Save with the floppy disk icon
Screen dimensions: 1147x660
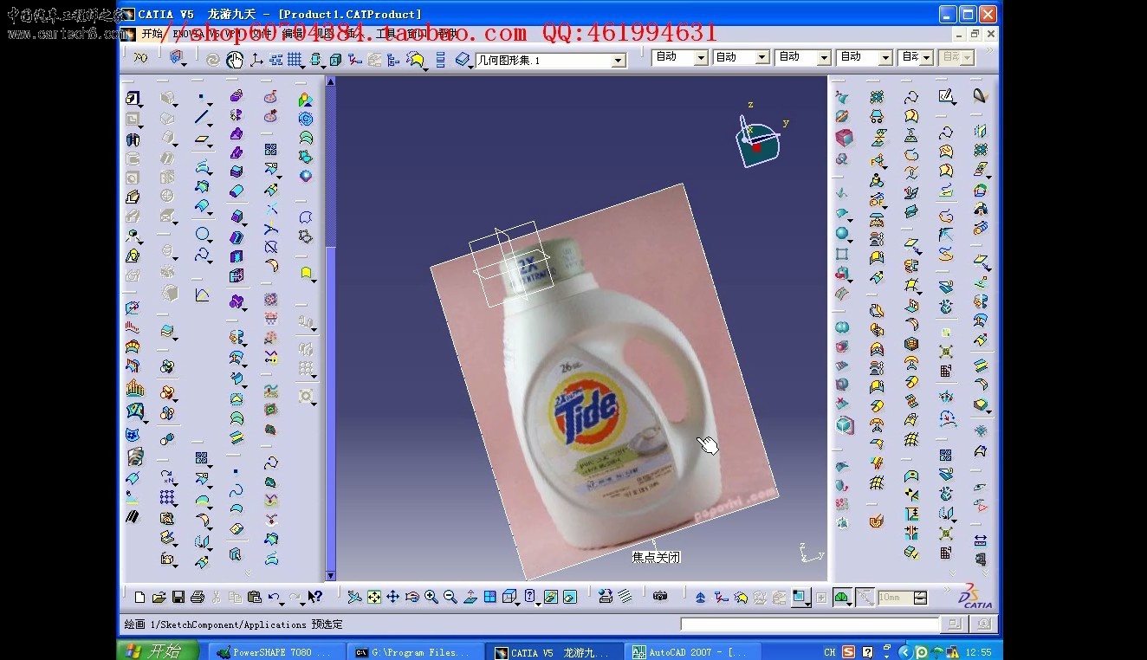coord(178,597)
